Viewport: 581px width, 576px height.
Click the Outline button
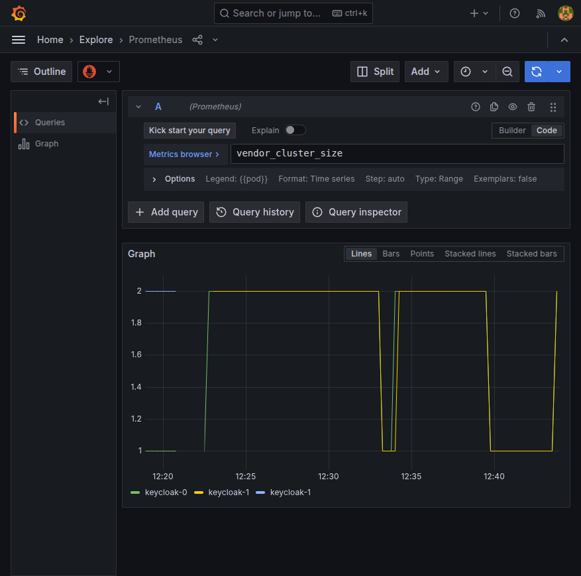pos(42,72)
